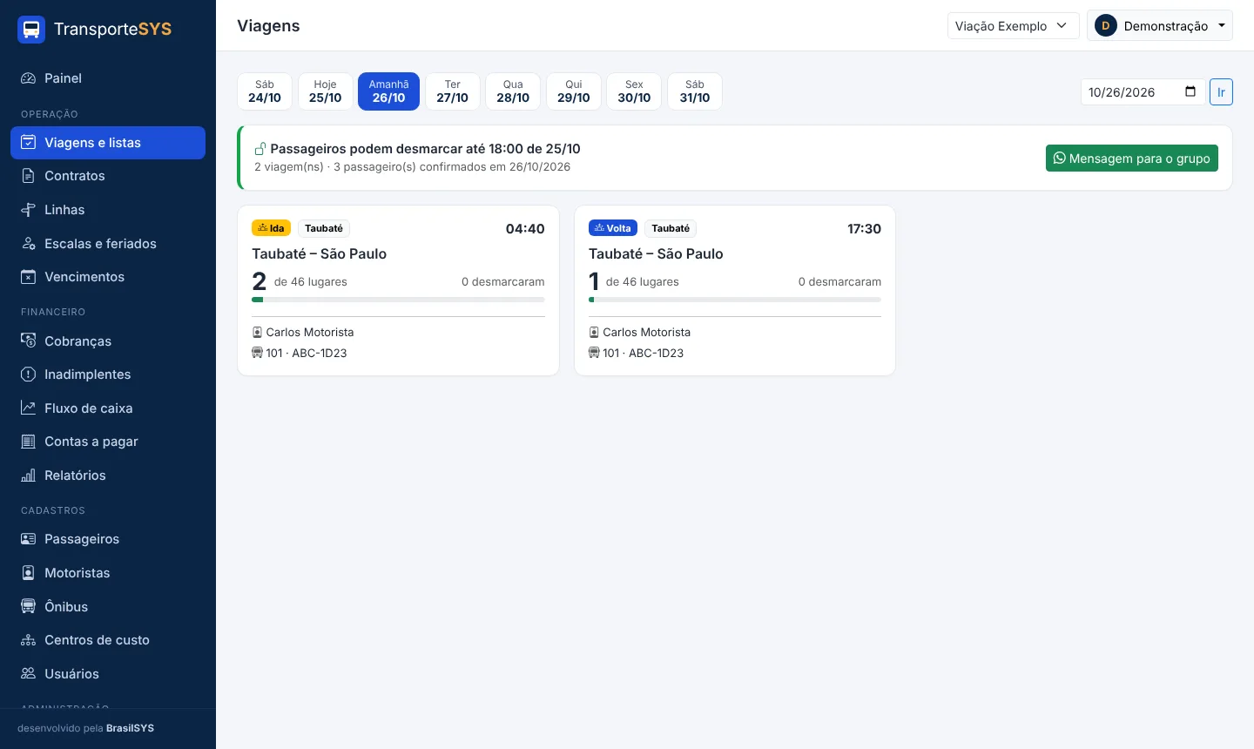The height and width of the screenshot is (749, 1254).
Task: Click Mensagem para o grupo button
Action: (1132, 158)
